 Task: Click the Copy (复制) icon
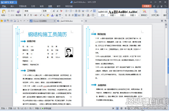9,15
